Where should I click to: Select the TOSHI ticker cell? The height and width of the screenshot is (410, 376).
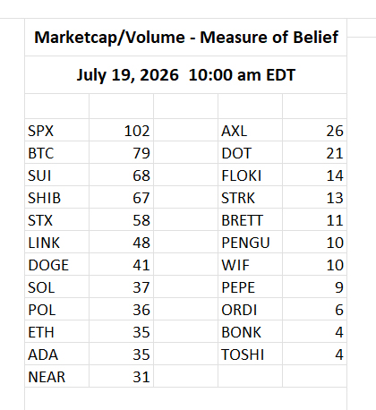(x=250, y=354)
